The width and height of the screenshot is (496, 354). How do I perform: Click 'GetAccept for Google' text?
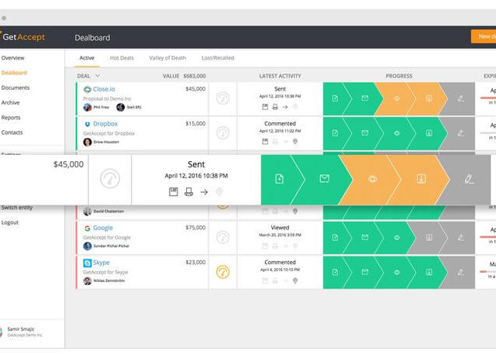[x=107, y=237]
